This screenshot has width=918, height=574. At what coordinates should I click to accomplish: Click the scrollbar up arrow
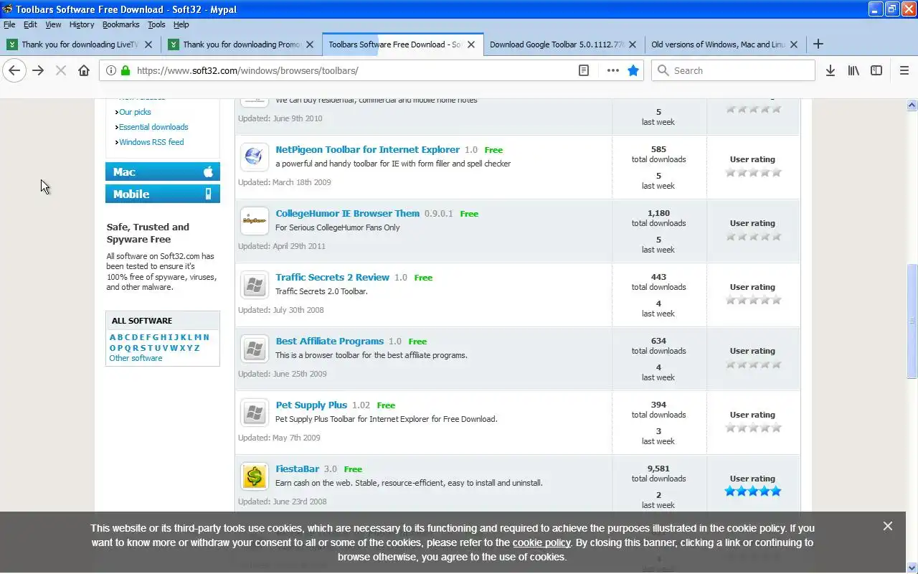[912, 105]
